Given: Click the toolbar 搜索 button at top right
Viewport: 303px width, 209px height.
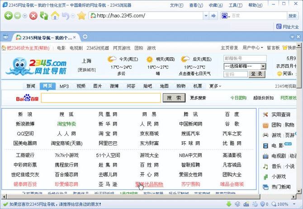Looking at the screenshot, I should point(292,16).
